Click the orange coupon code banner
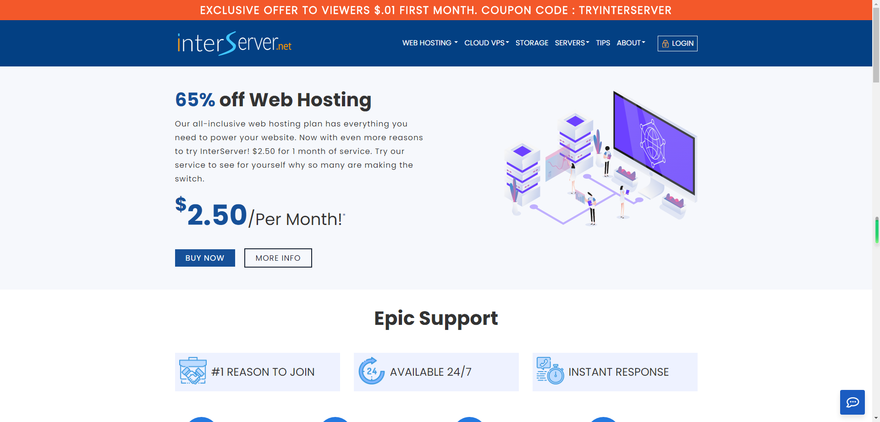Image resolution: width=880 pixels, height=422 pixels. pos(436,10)
